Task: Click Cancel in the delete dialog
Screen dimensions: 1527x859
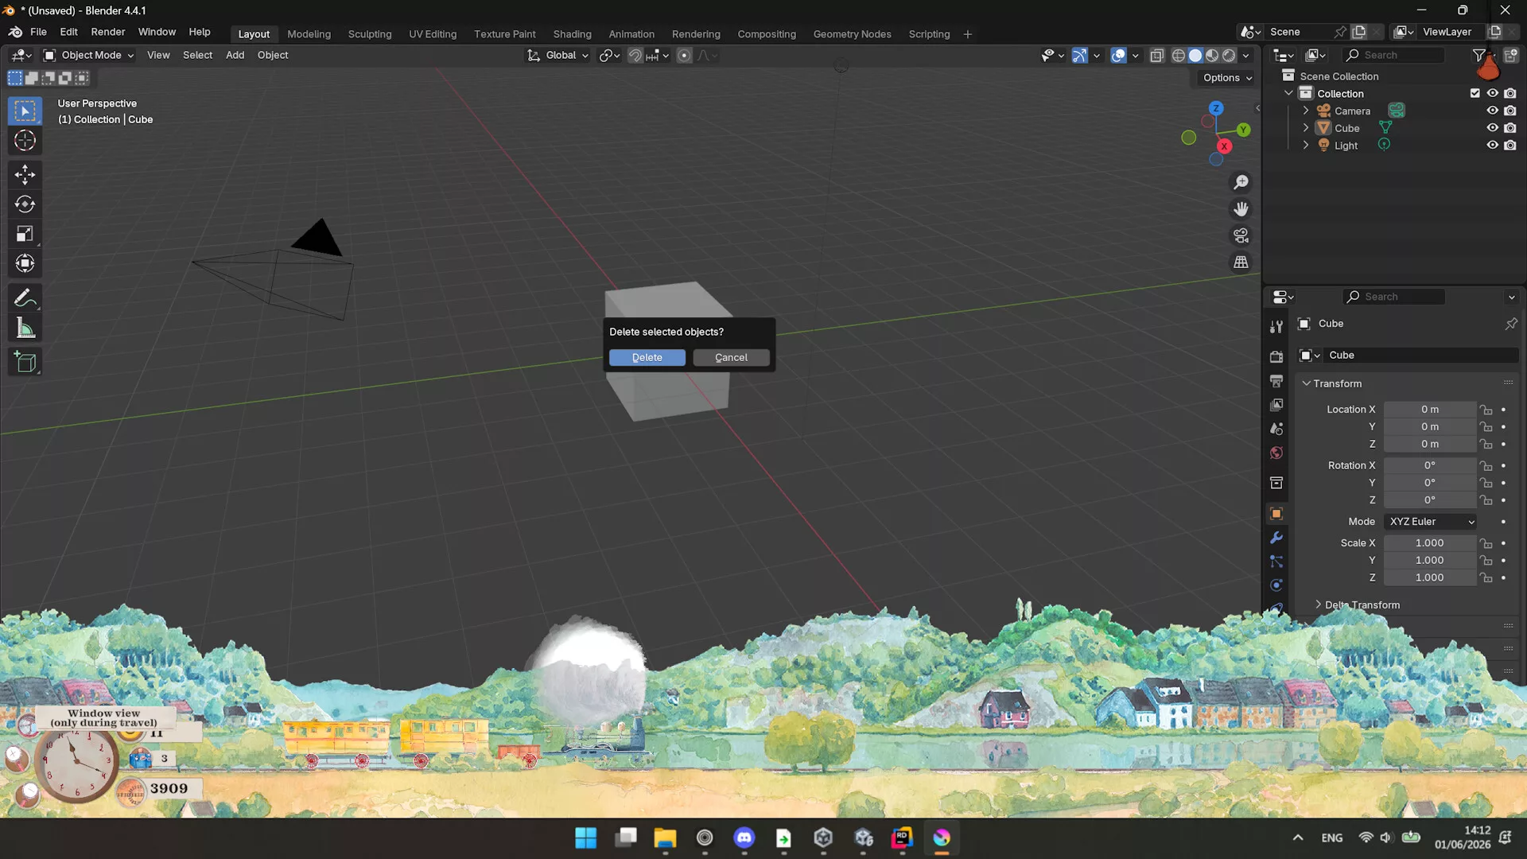Action: coord(731,358)
